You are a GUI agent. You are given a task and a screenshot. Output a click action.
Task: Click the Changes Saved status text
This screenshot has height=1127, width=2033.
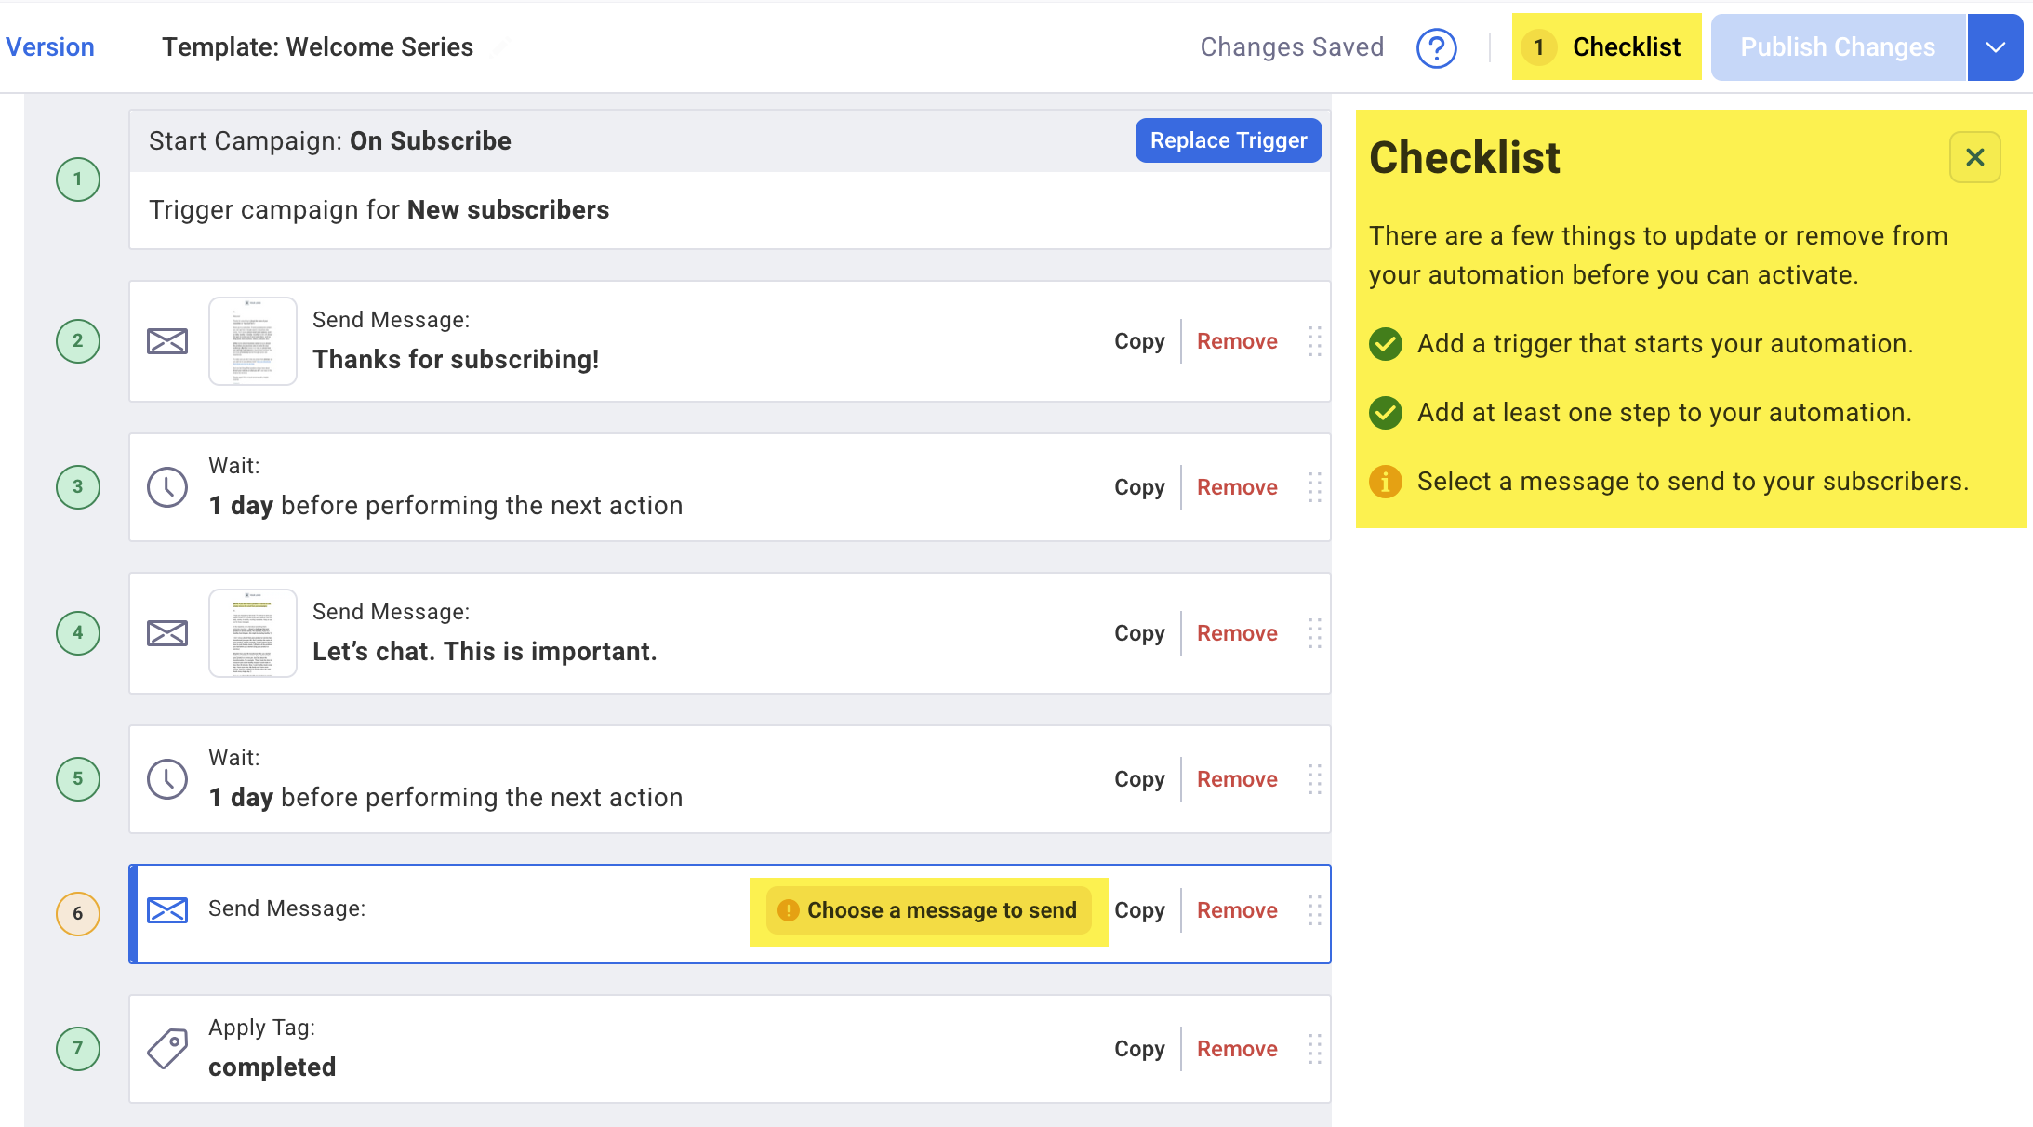point(1292,46)
